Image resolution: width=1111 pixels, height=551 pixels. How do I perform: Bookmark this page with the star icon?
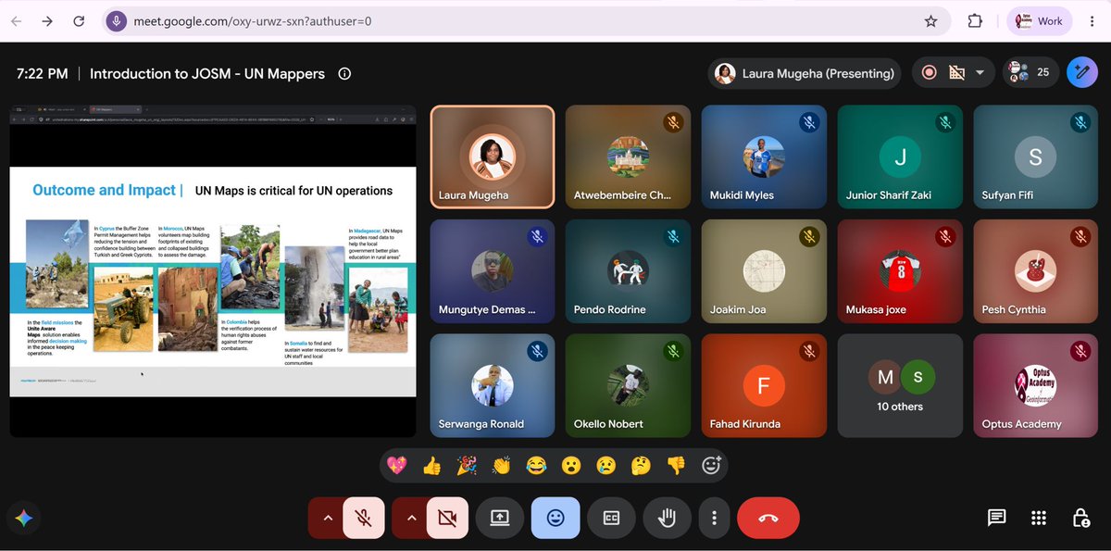(930, 21)
